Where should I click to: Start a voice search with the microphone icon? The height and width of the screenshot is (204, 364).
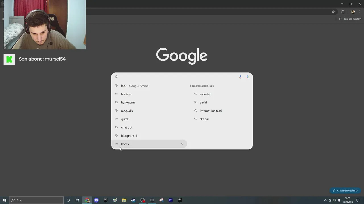240,77
